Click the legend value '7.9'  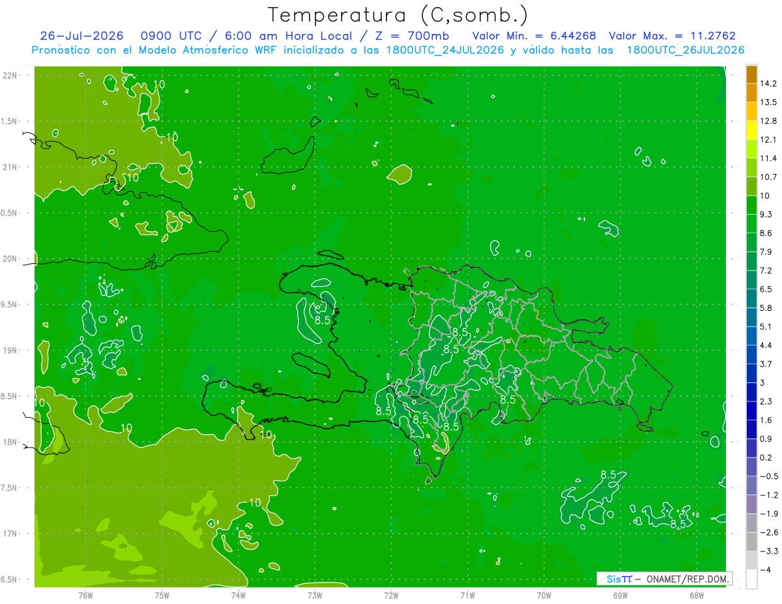point(766,252)
